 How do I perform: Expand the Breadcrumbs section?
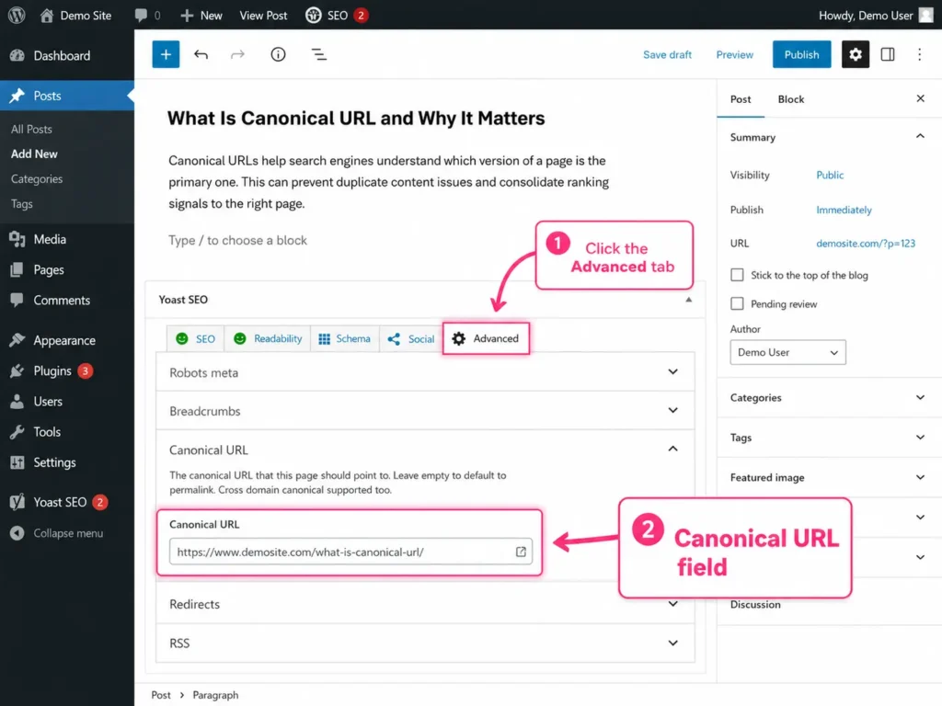pyautogui.click(x=425, y=411)
